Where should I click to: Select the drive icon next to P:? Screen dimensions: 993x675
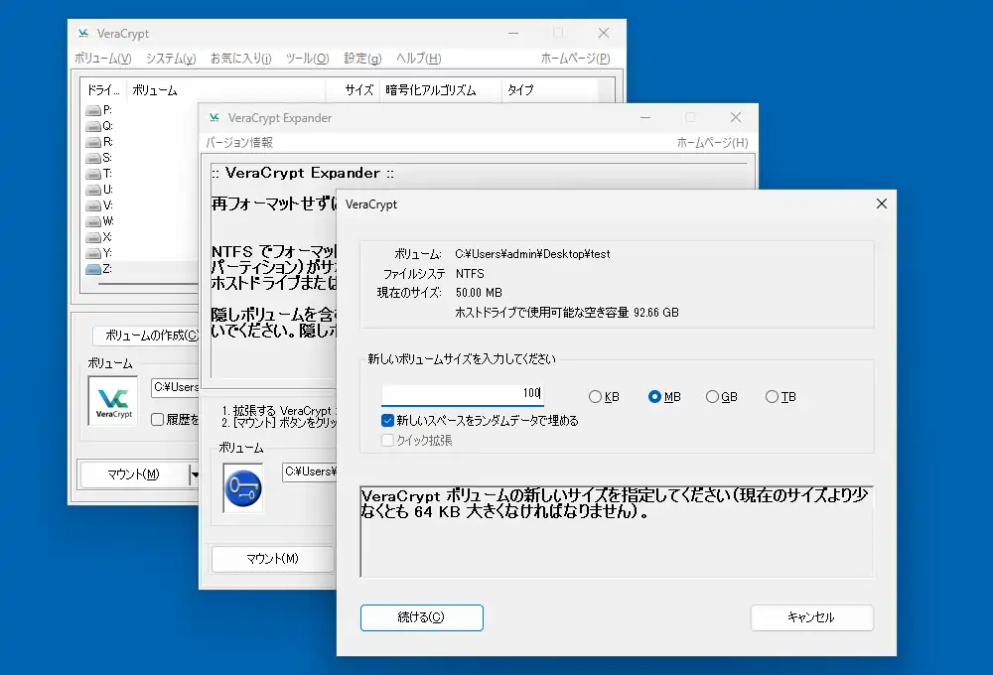pyautogui.click(x=95, y=109)
